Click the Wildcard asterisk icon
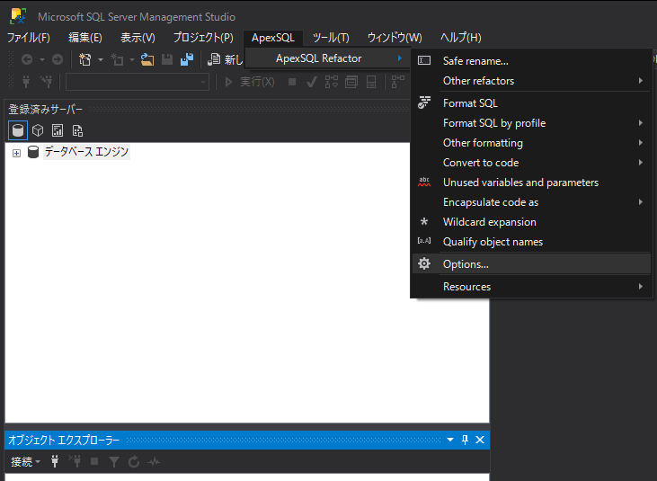This screenshot has height=481, width=657. (424, 222)
